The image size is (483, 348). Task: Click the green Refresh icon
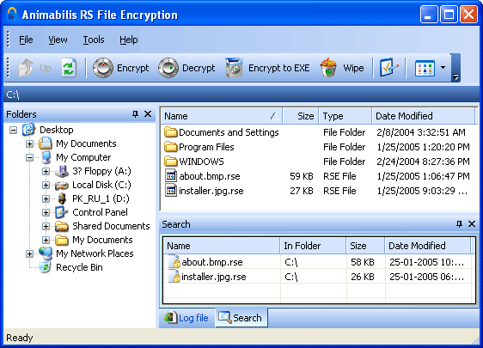pos(69,68)
